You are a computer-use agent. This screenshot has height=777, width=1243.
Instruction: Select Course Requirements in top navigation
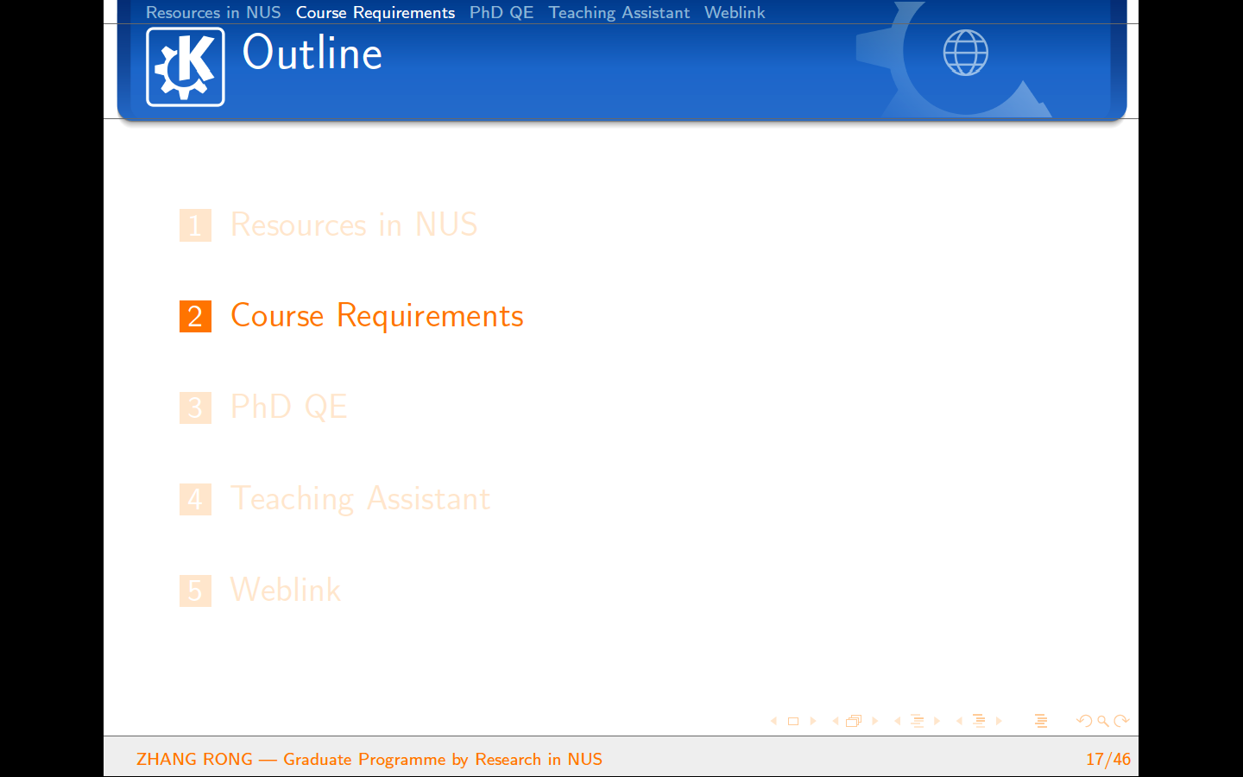coord(375,12)
